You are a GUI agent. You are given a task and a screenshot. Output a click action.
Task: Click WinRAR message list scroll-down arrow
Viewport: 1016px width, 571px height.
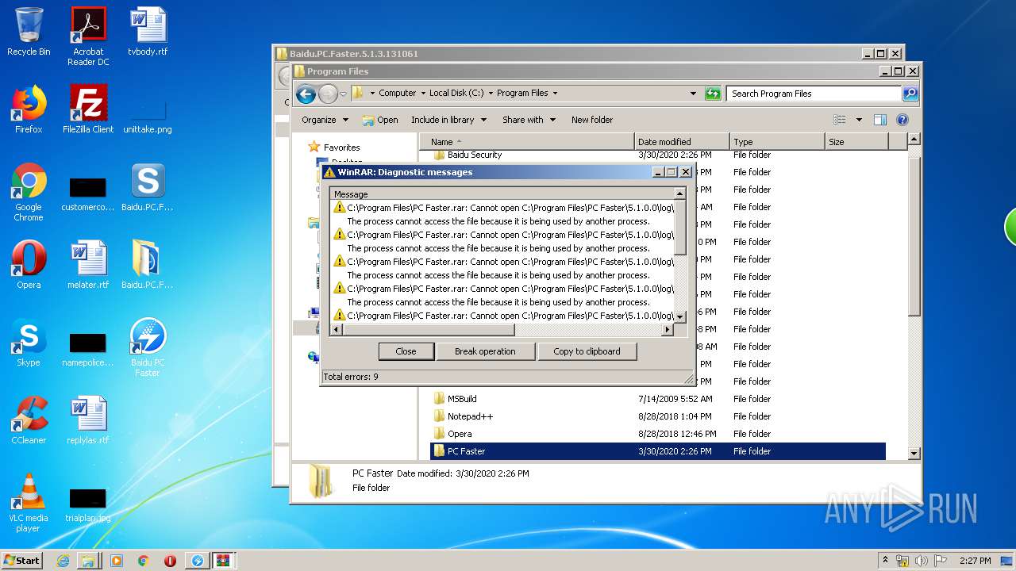(x=680, y=316)
